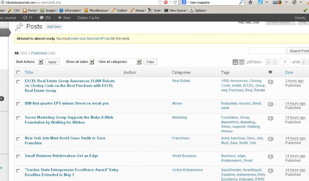Open the Tools toolbar menu
This screenshot has width=309, height=181.
pos(155,11)
